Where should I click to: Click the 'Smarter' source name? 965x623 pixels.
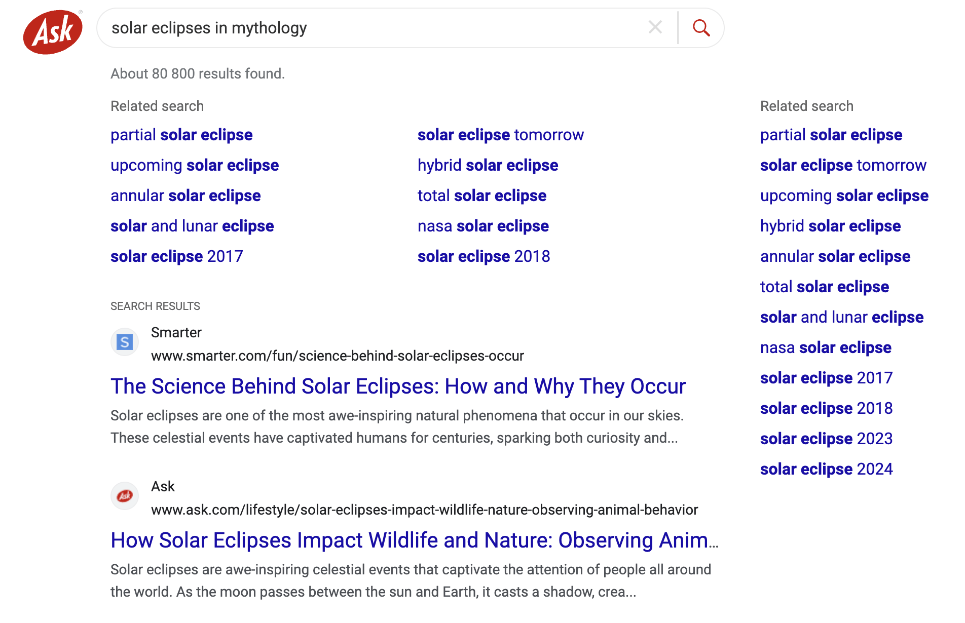176,333
